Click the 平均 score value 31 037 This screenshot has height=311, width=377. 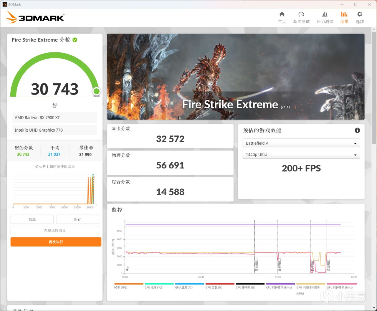[x=54, y=154]
